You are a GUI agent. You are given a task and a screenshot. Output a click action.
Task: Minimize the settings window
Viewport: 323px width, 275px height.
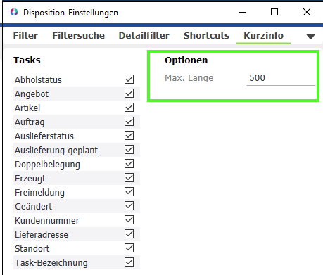[x=243, y=12]
